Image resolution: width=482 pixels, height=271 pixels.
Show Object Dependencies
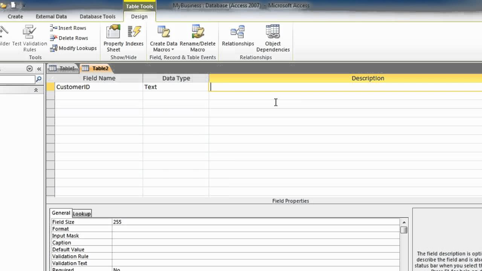pos(273,39)
